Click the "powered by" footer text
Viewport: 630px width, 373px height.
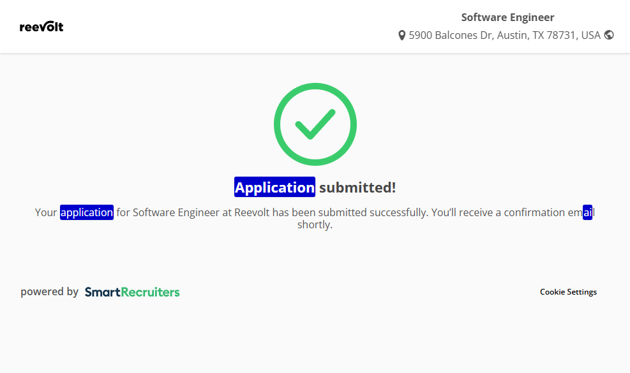point(49,292)
